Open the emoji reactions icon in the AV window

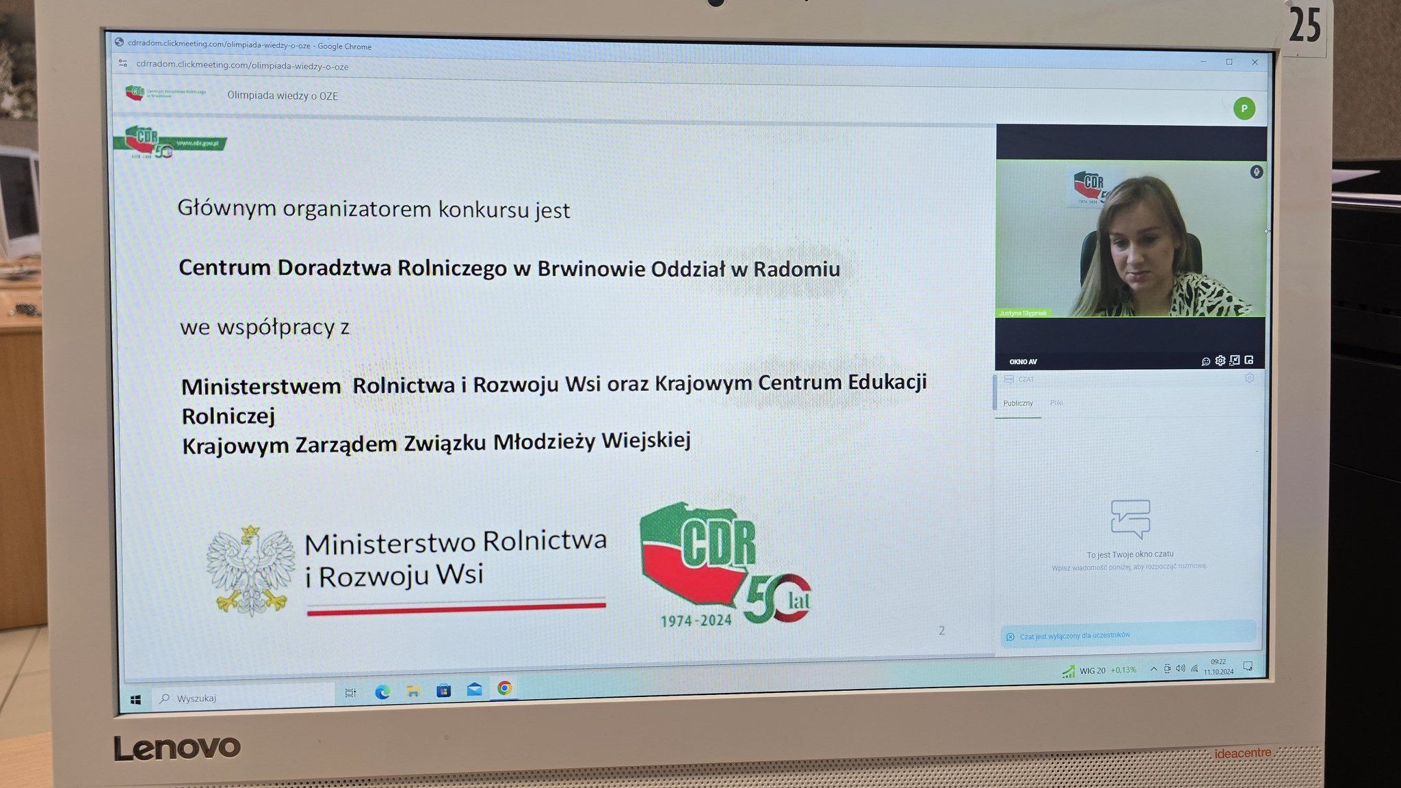point(1205,361)
